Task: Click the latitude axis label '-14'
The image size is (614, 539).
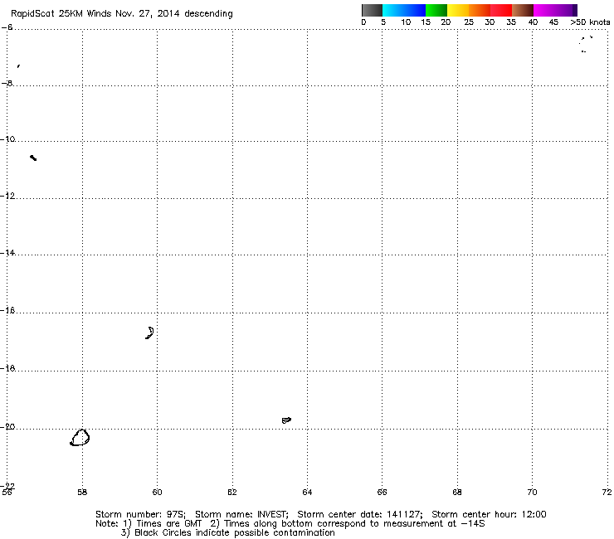Action: (7, 253)
